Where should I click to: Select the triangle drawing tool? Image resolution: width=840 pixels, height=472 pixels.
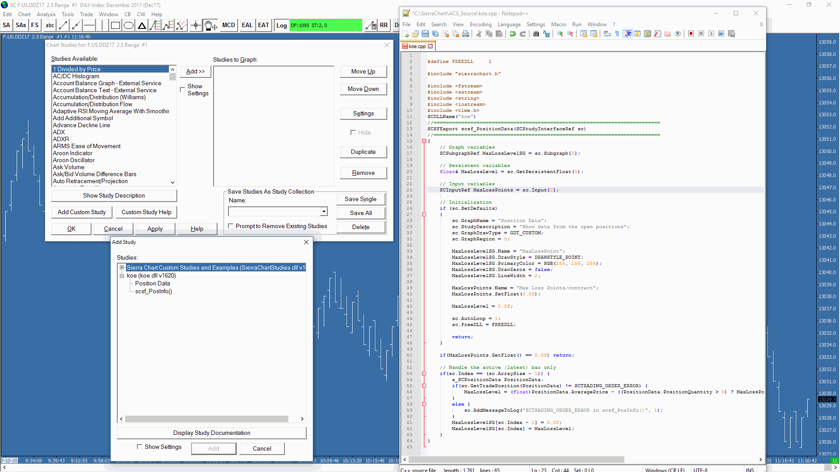tap(142, 25)
